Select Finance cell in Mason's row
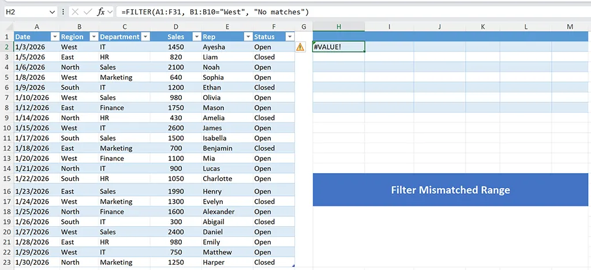 125,108
